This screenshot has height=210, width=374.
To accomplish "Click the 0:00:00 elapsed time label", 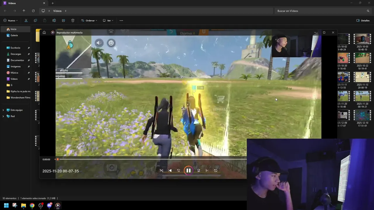I will pos(46,160).
